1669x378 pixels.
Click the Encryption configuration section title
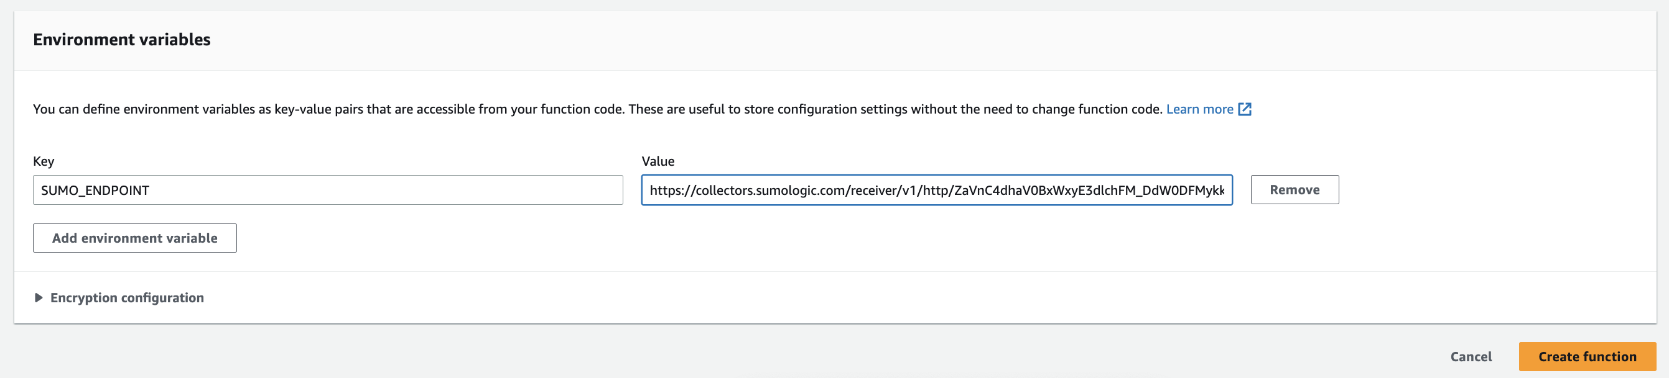[127, 298]
